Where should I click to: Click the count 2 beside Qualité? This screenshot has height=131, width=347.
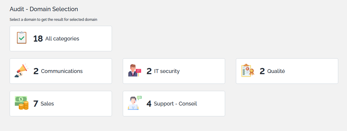pos(262,71)
